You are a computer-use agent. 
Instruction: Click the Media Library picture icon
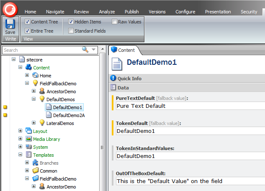[x=28, y=139]
